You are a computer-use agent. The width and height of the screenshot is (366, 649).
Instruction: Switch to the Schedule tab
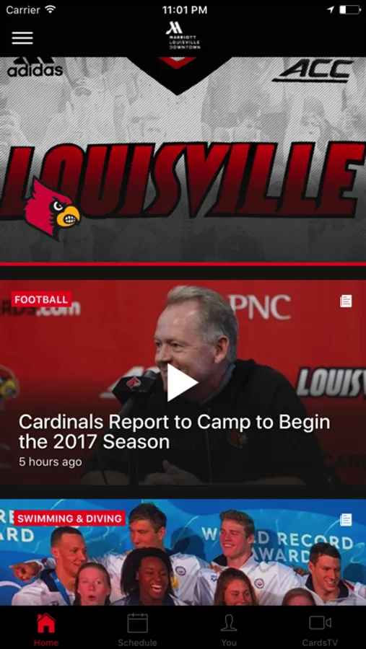pyautogui.click(x=138, y=630)
